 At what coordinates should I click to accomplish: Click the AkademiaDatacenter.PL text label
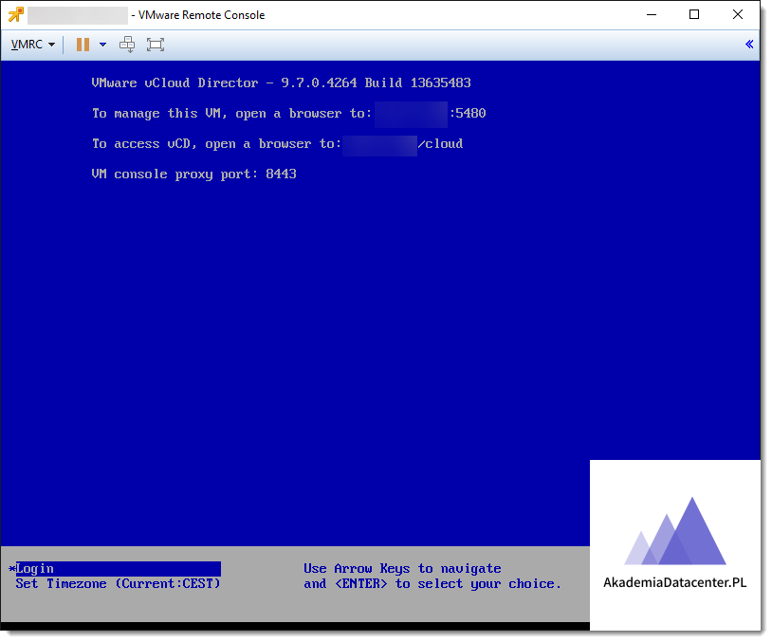674,583
